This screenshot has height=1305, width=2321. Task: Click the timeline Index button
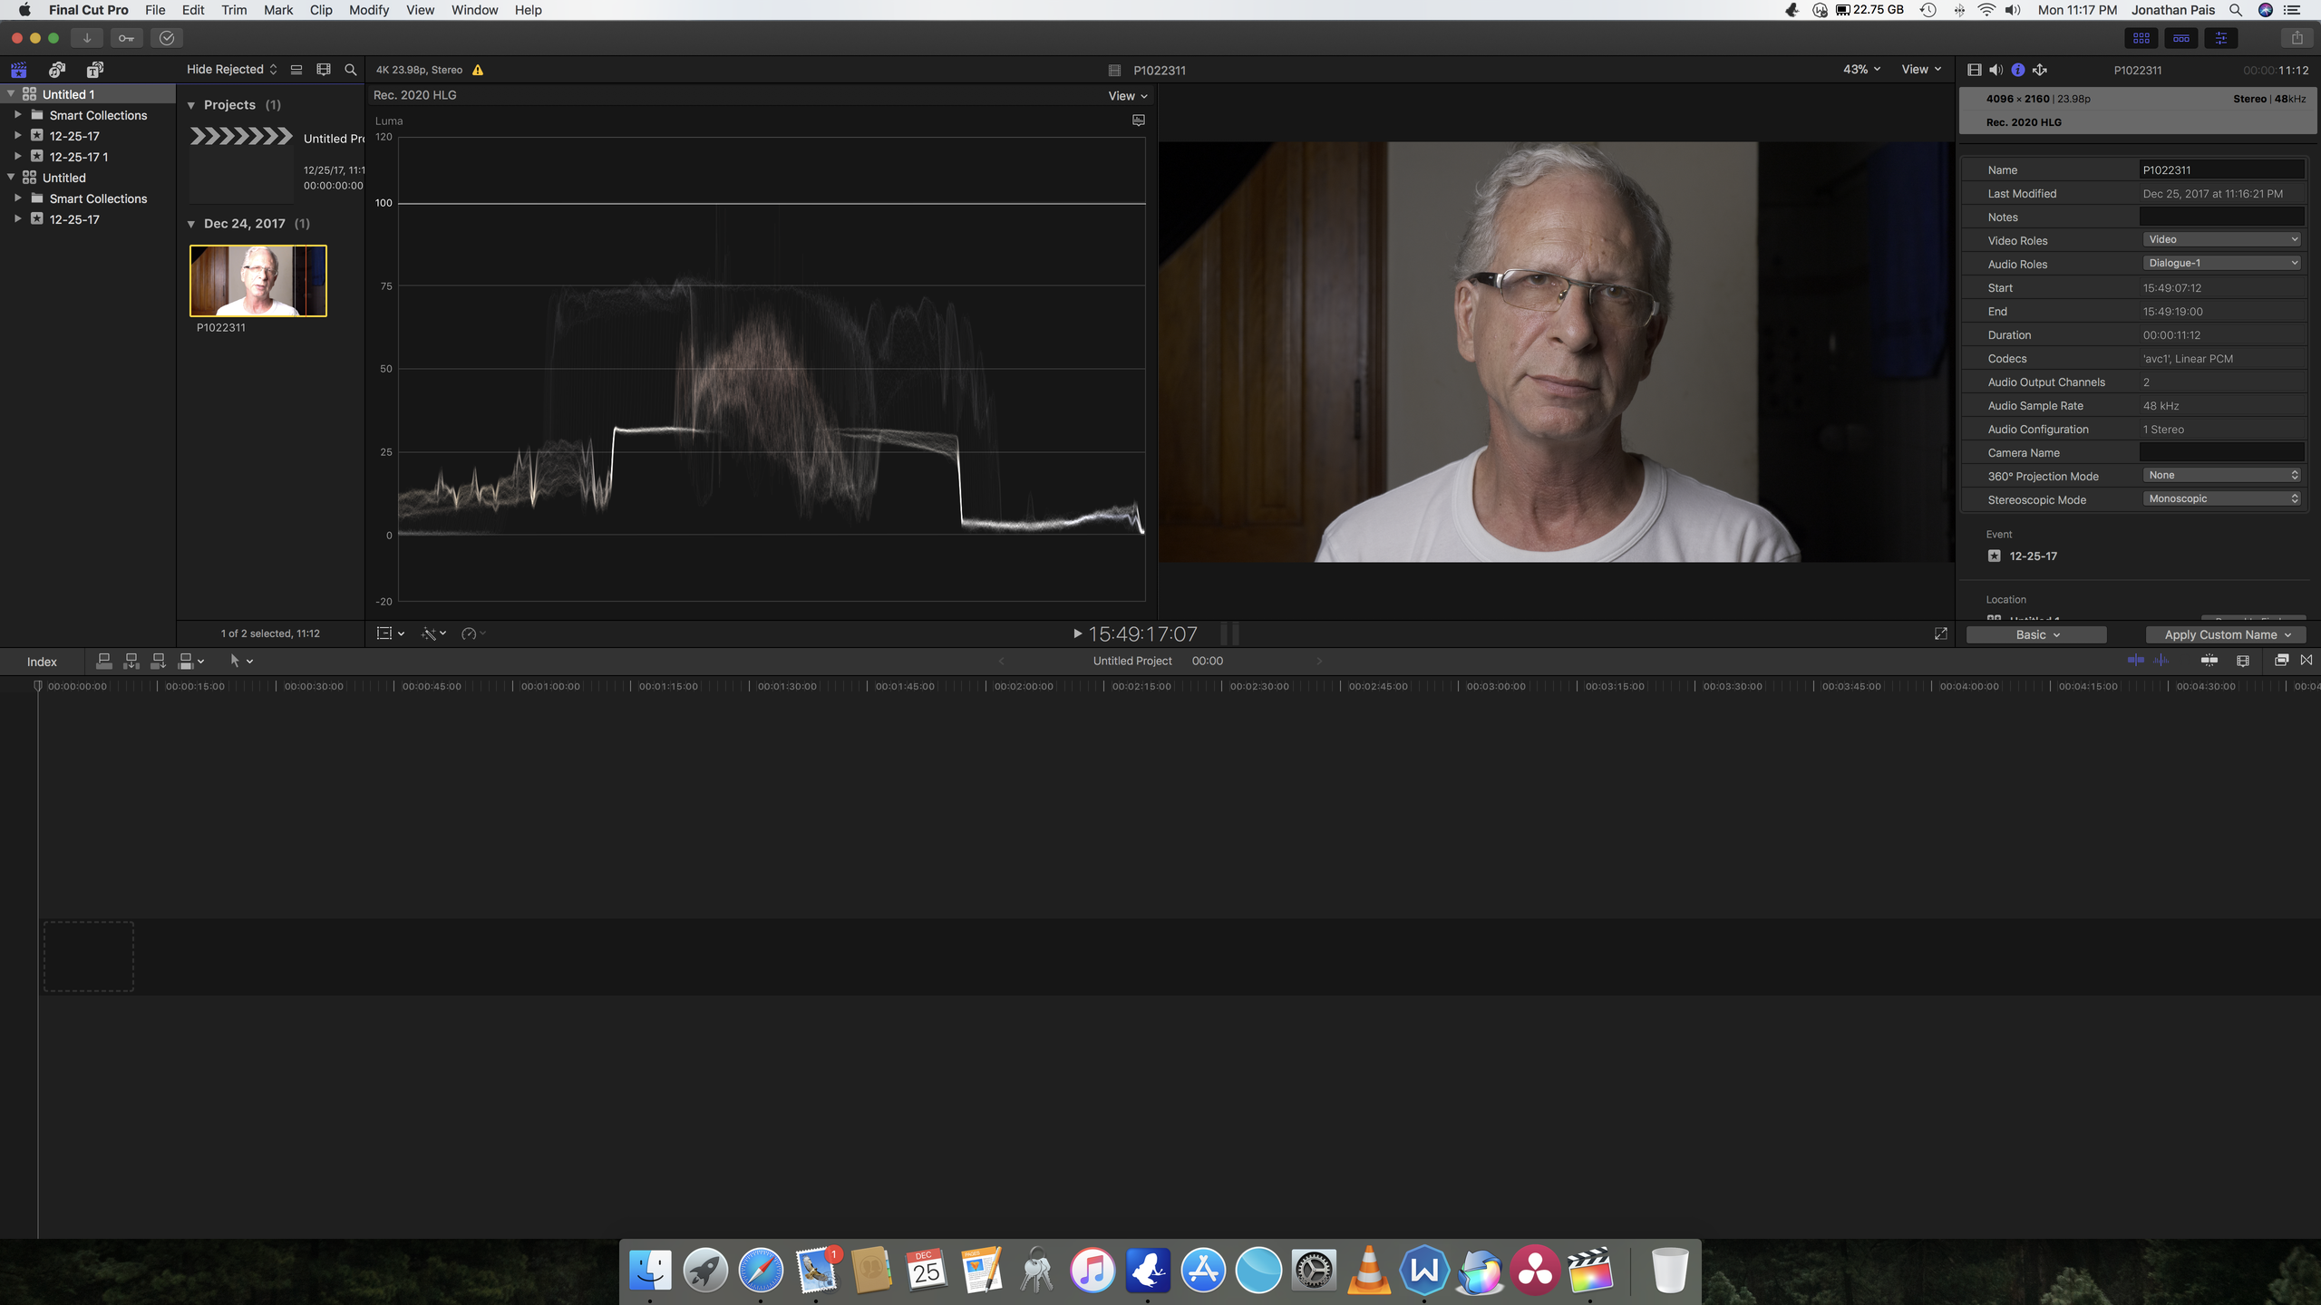tap(42, 662)
